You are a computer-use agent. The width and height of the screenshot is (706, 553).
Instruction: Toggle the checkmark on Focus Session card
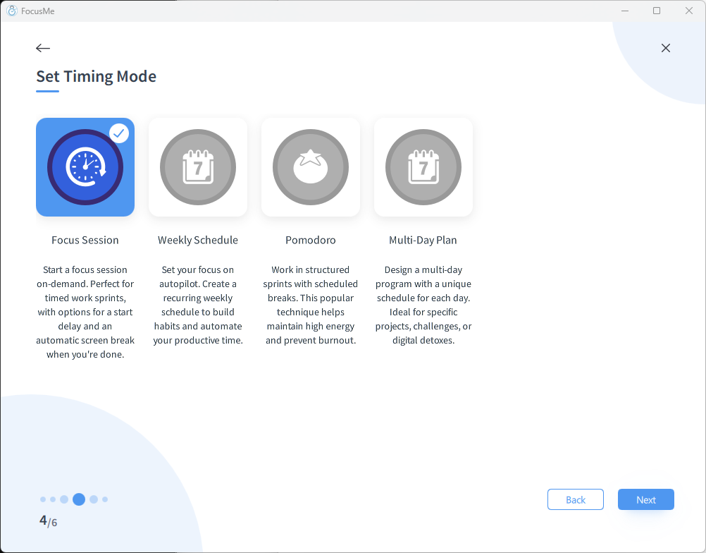pos(119,133)
